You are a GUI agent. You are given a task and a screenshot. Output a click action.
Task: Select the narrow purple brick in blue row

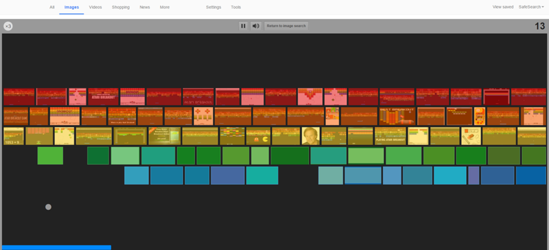(474, 175)
